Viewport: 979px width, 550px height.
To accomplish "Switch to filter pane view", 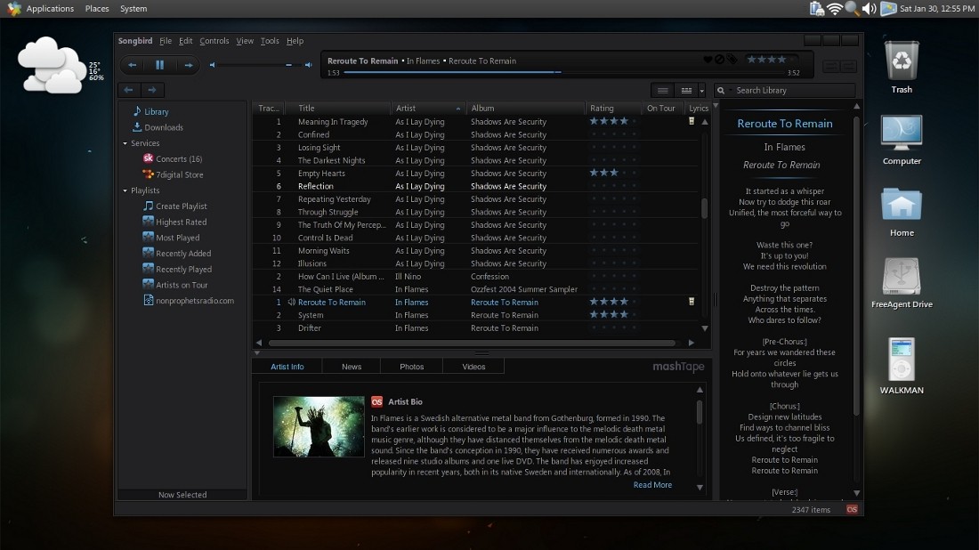I will [x=686, y=91].
